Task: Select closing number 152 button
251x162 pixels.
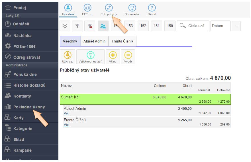Action: click(x=143, y=26)
